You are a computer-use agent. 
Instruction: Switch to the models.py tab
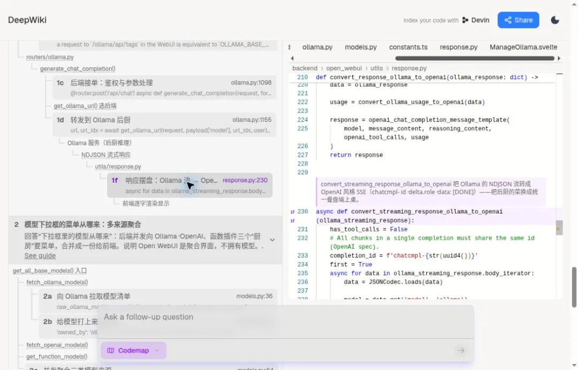(361, 47)
